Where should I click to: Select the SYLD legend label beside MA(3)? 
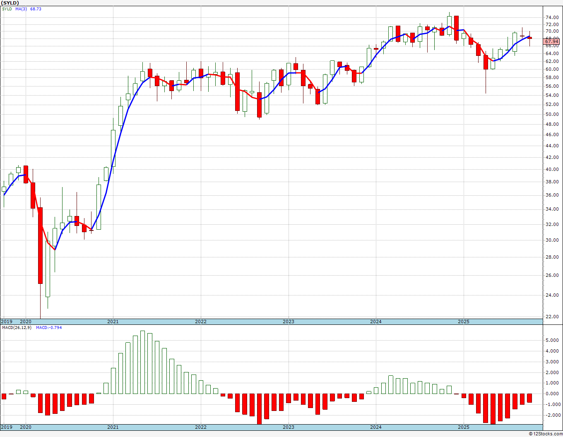click(7, 9)
